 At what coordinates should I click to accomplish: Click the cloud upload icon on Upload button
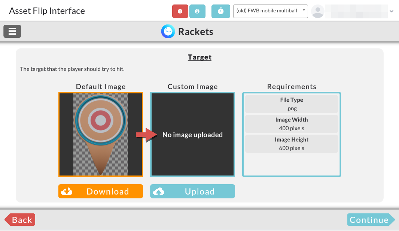click(x=159, y=191)
